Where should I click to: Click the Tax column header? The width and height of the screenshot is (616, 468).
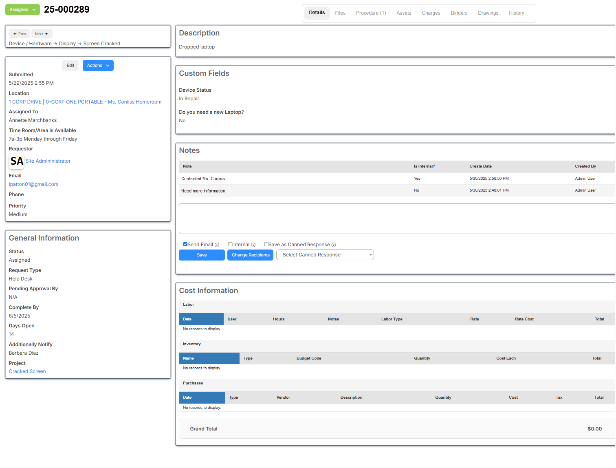559,397
